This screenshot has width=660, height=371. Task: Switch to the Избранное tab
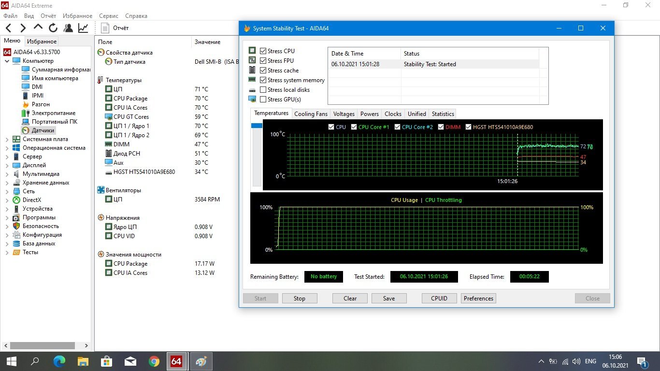42,42
